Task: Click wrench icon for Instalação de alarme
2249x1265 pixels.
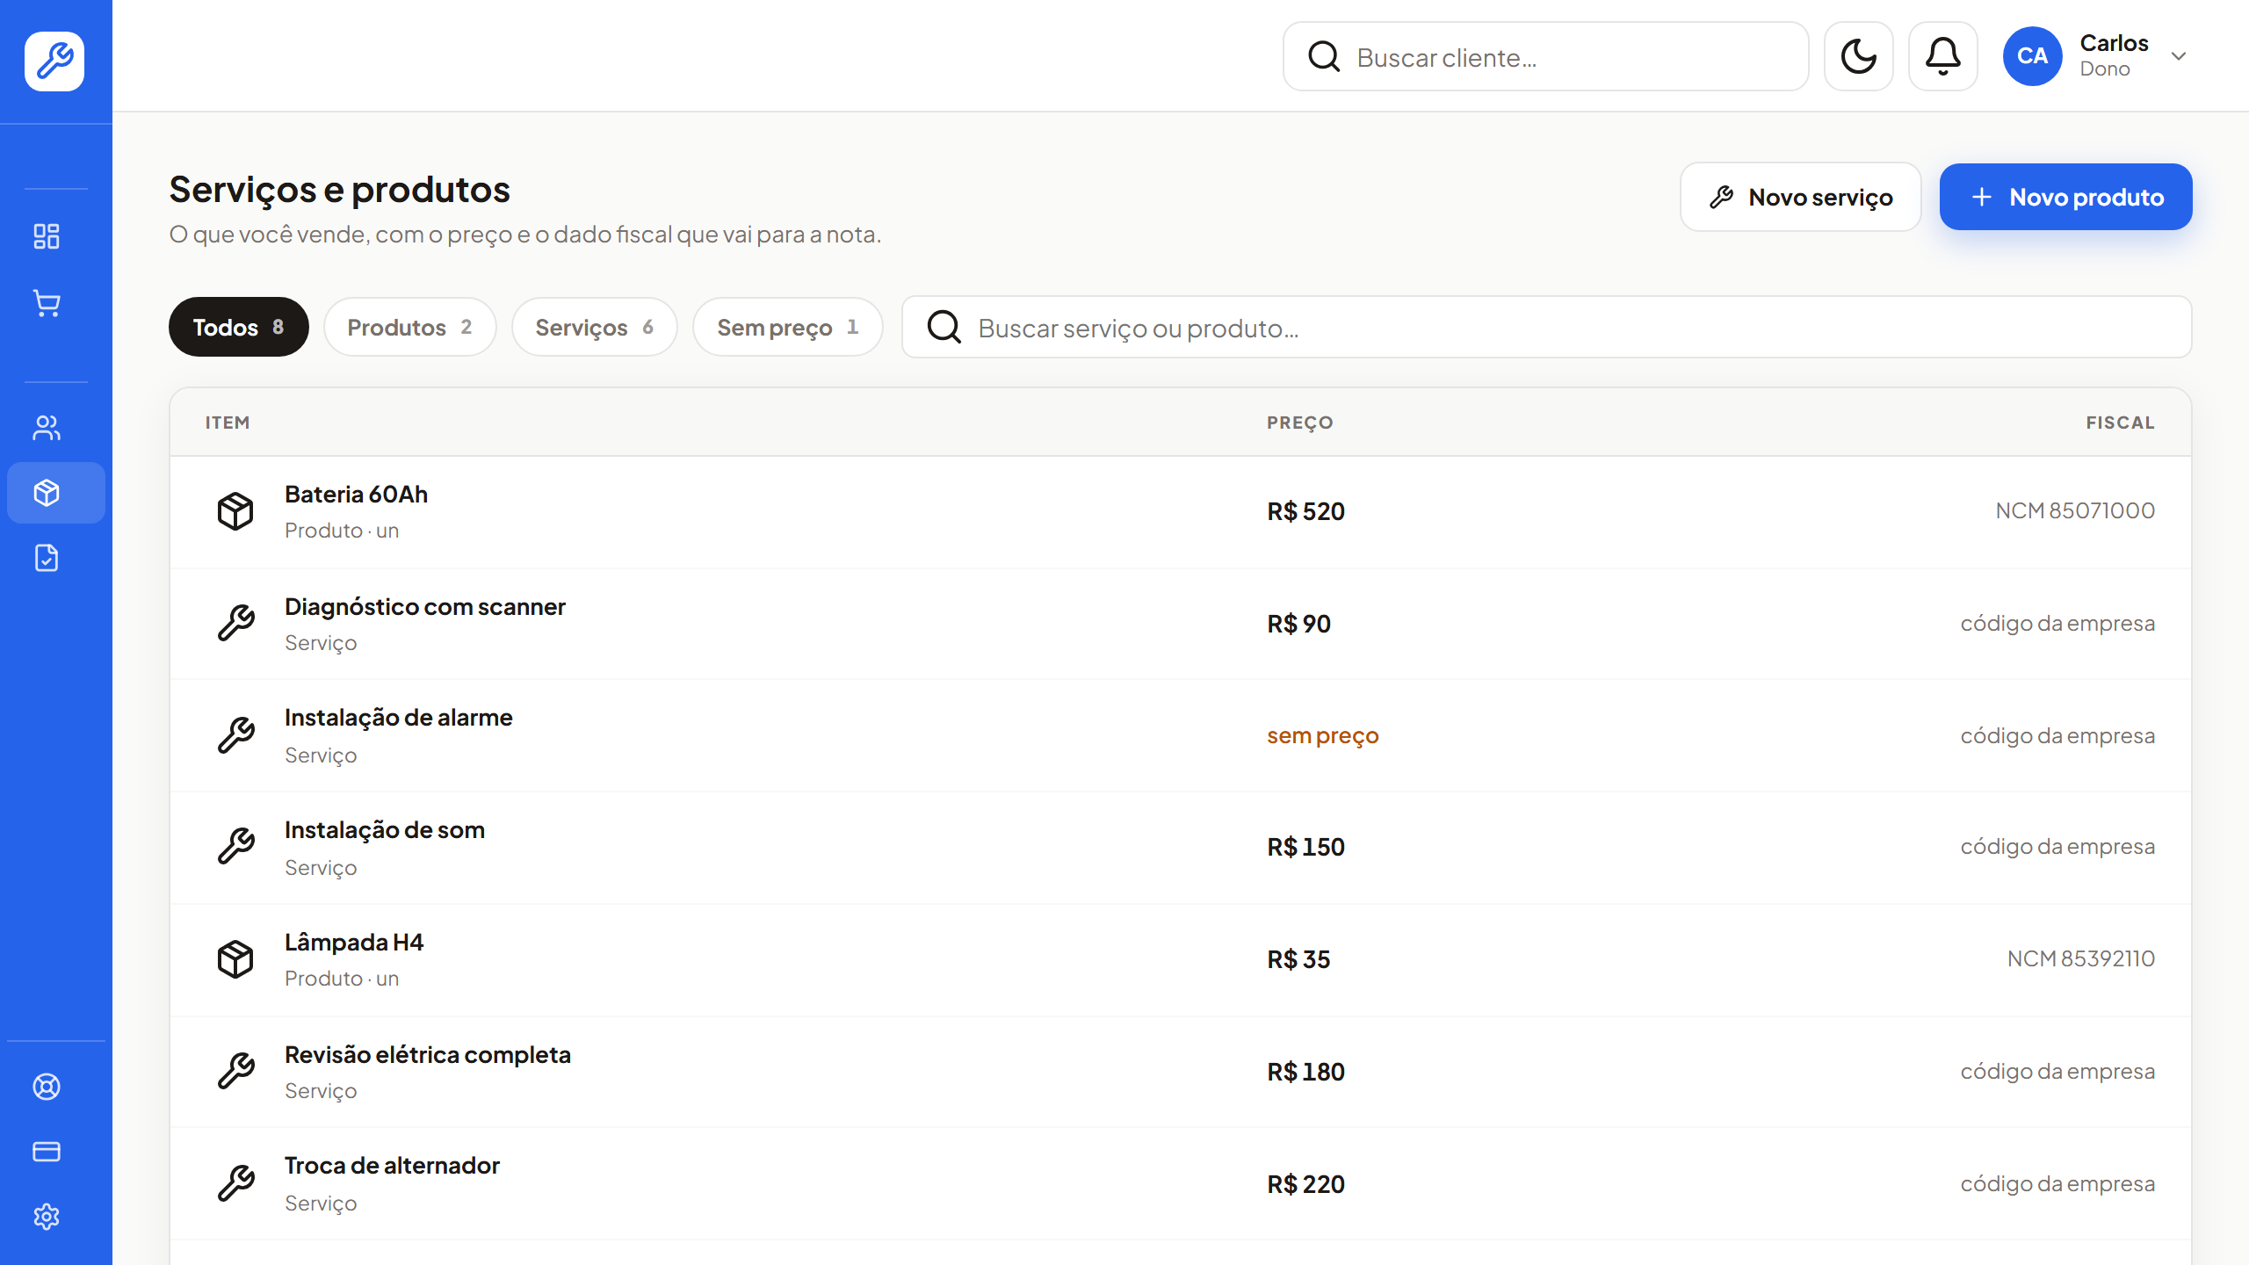Action: (235, 735)
